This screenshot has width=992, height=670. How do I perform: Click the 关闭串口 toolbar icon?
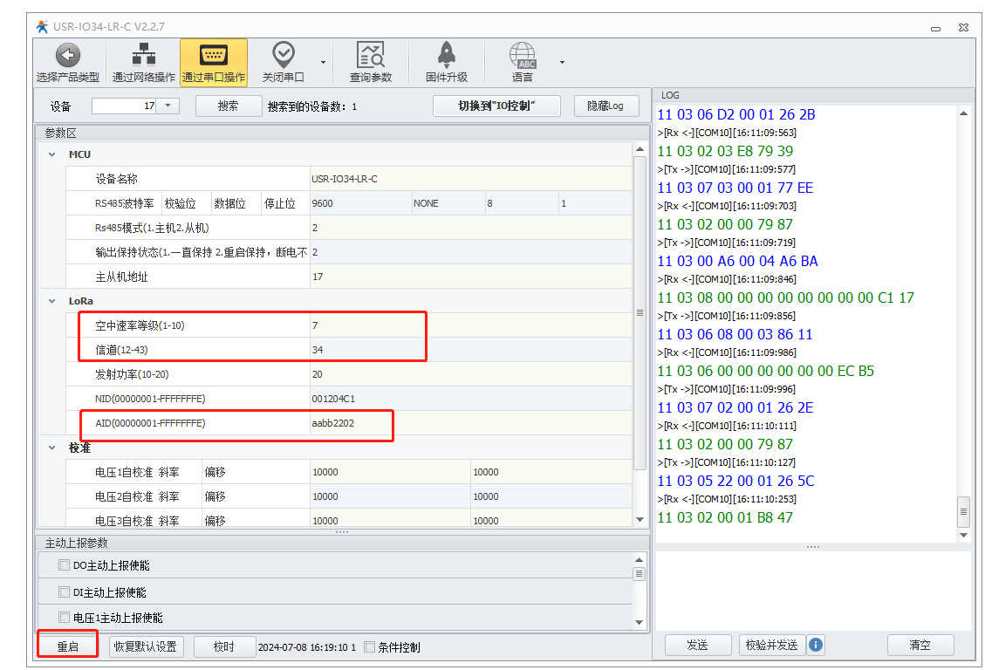pos(284,57)
